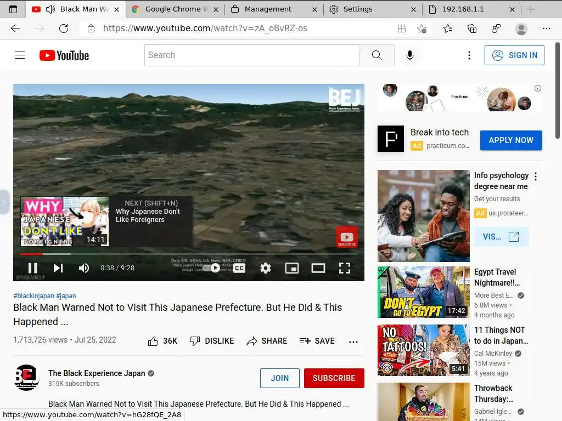Open The Black Experience Japan channel avatar
Image resolution: width=562 pixels, height=421 pixels.
26,378
